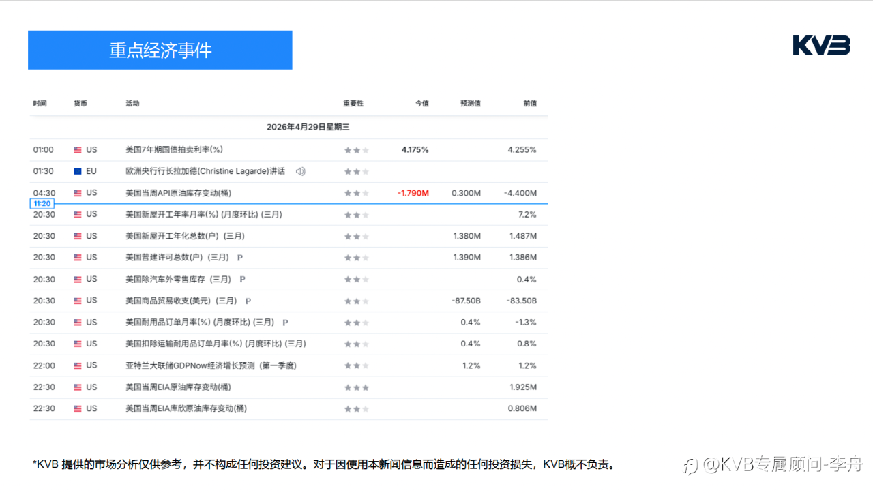873x493 pixels.
Task: Click the KVB logo in the top corner
Action: tap(821, 46)
